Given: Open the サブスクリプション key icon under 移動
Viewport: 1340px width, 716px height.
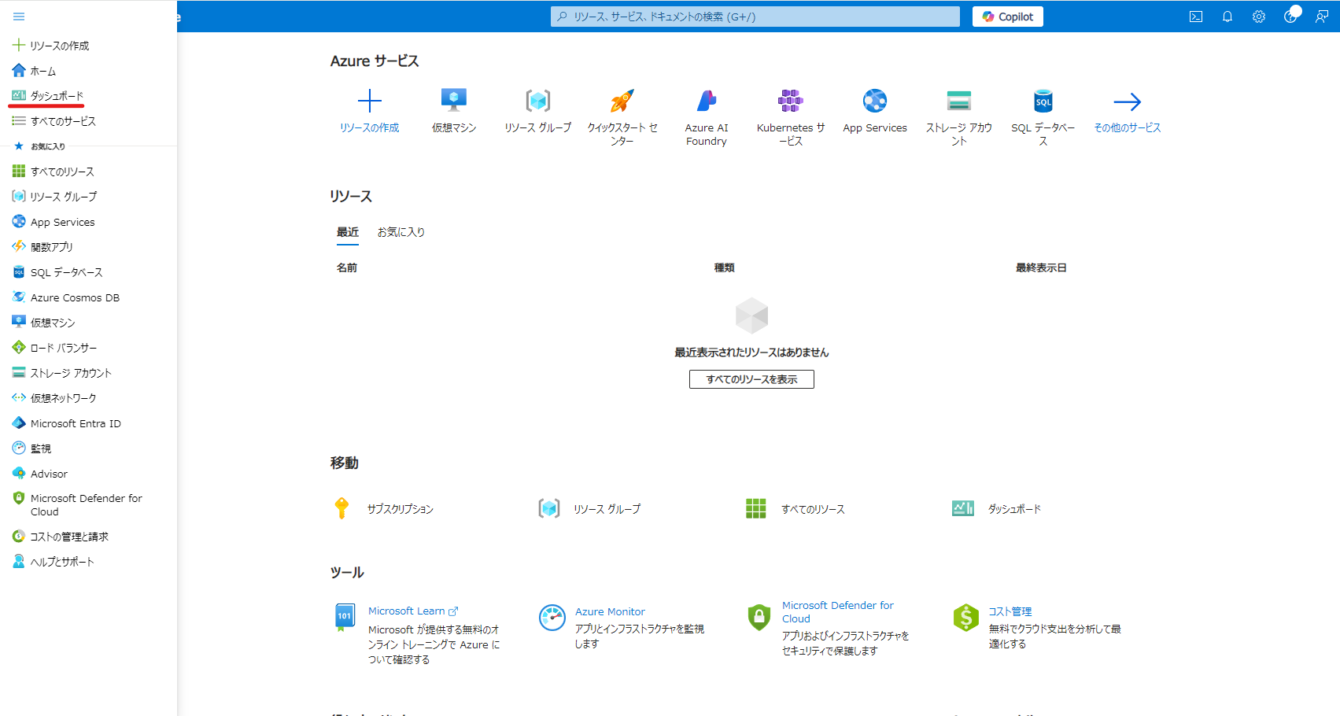Looking at the screenshot, I should pyautogui.click(x=341, y=508).
